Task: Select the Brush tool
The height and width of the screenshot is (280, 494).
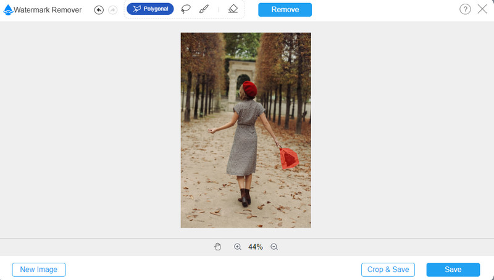Action: click(203, 9)
